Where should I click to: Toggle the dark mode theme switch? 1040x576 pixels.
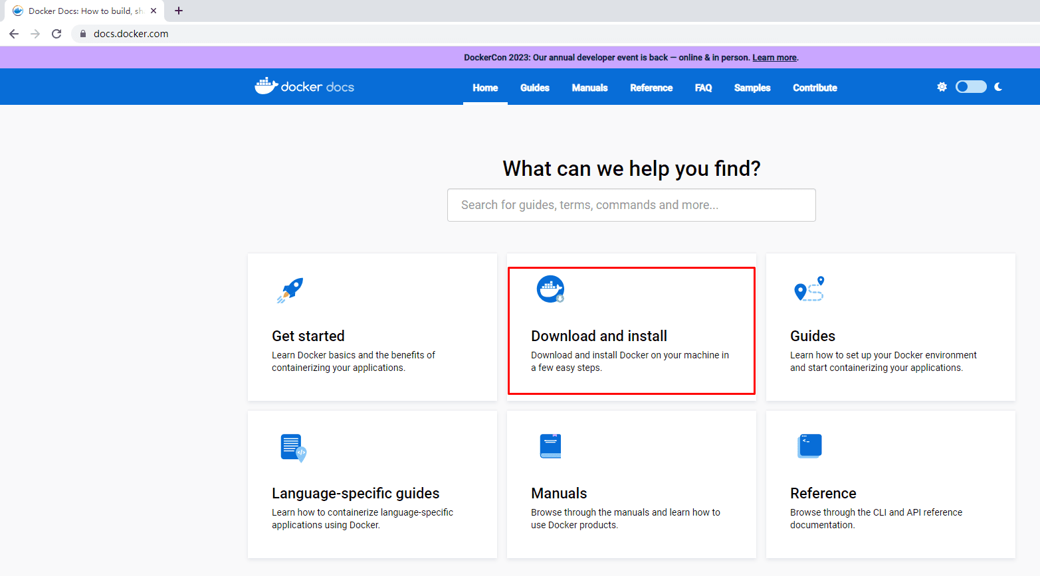(971, 87)
